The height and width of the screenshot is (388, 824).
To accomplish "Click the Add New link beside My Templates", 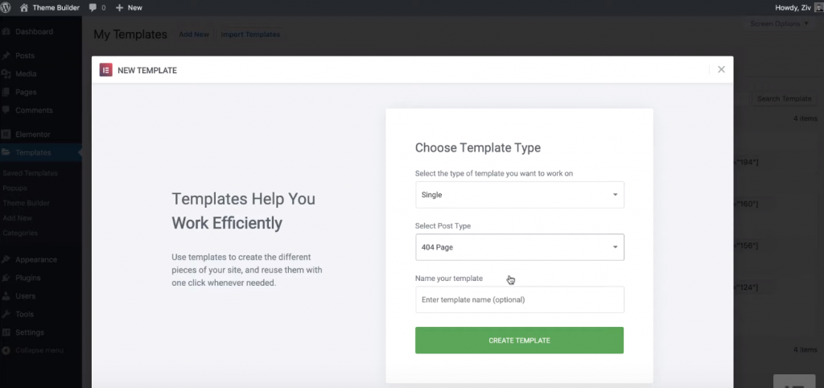I will (194, 35).
